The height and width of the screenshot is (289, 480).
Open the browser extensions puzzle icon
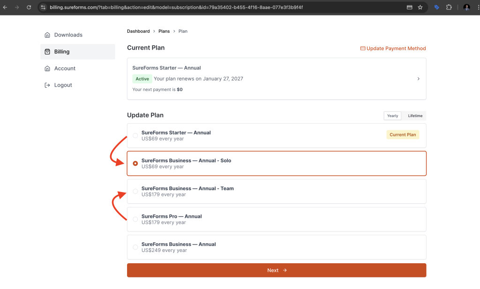[x=449, y=7]
